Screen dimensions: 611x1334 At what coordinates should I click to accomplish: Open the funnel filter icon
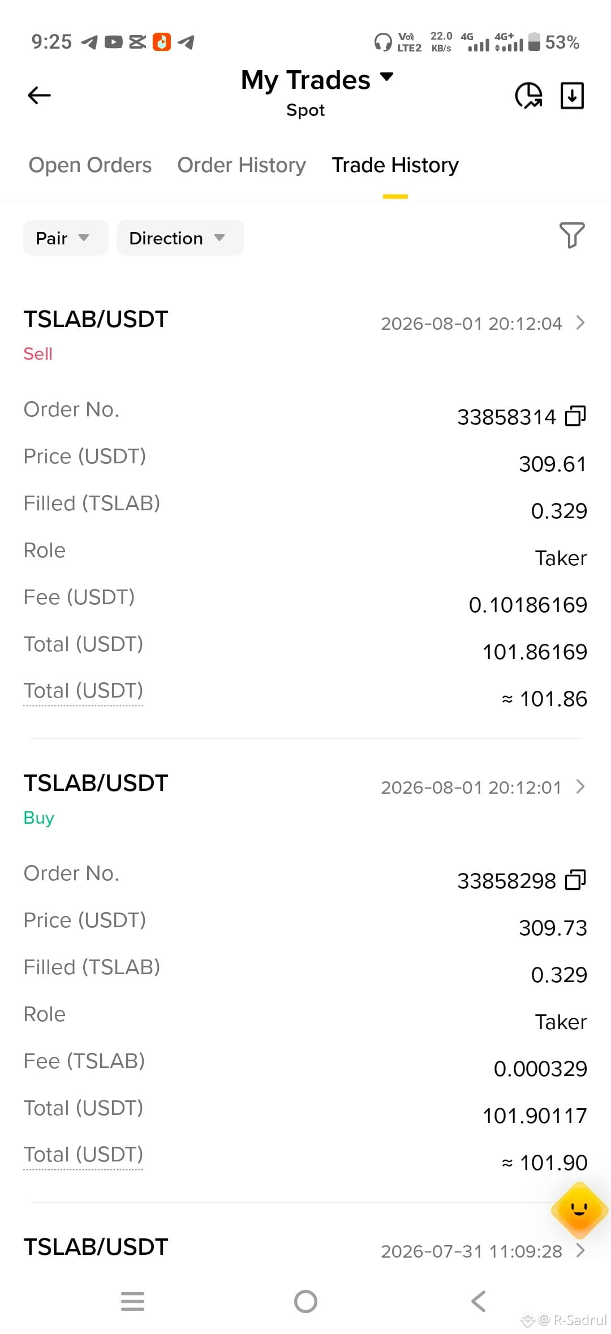[x=572, y=235]
